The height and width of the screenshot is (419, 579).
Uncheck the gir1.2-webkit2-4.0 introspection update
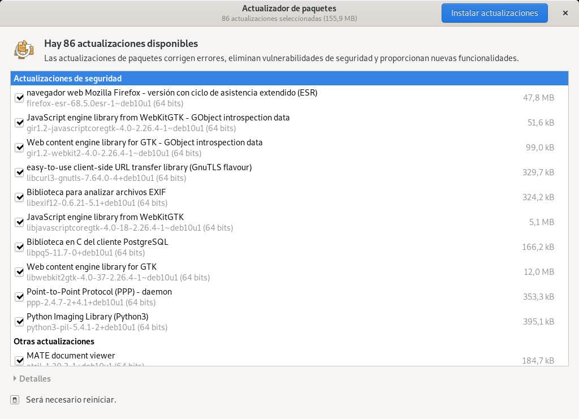pos(19,148)
